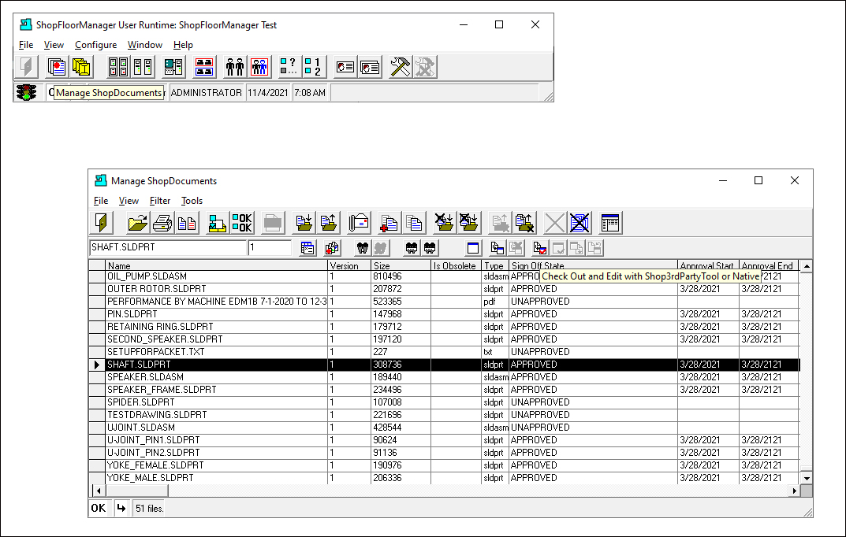Click the open folder icon

pos(137,223)
